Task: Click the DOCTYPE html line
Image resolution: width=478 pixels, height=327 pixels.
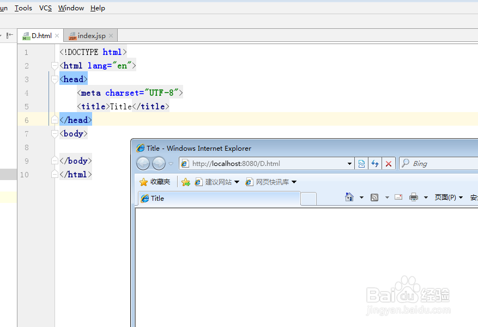Action: [93, 52]
